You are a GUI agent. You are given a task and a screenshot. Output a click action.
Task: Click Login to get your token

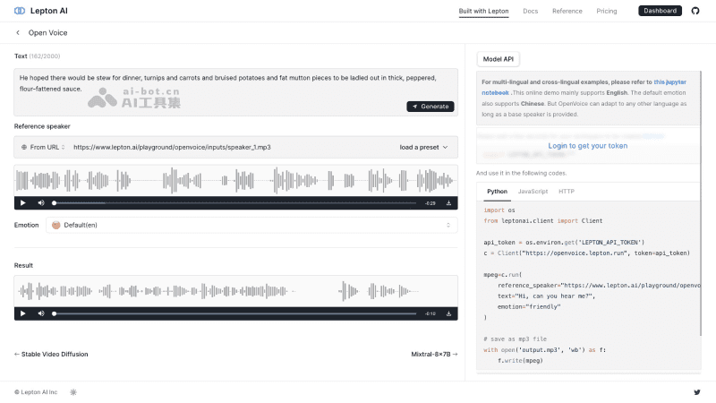click(588, 146)
